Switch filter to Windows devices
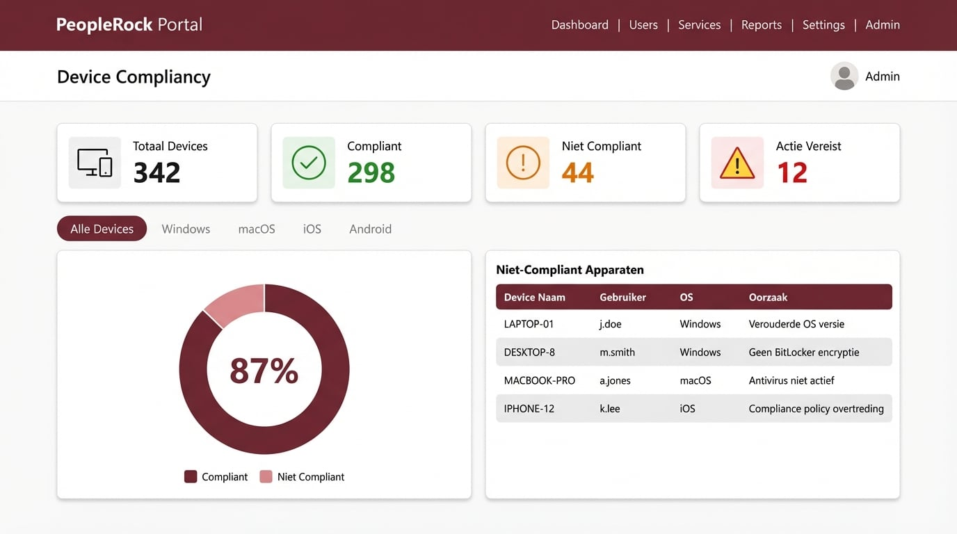The width and height of the screenshot is (957, 534). pyautogui.click(x=185, y=228)
